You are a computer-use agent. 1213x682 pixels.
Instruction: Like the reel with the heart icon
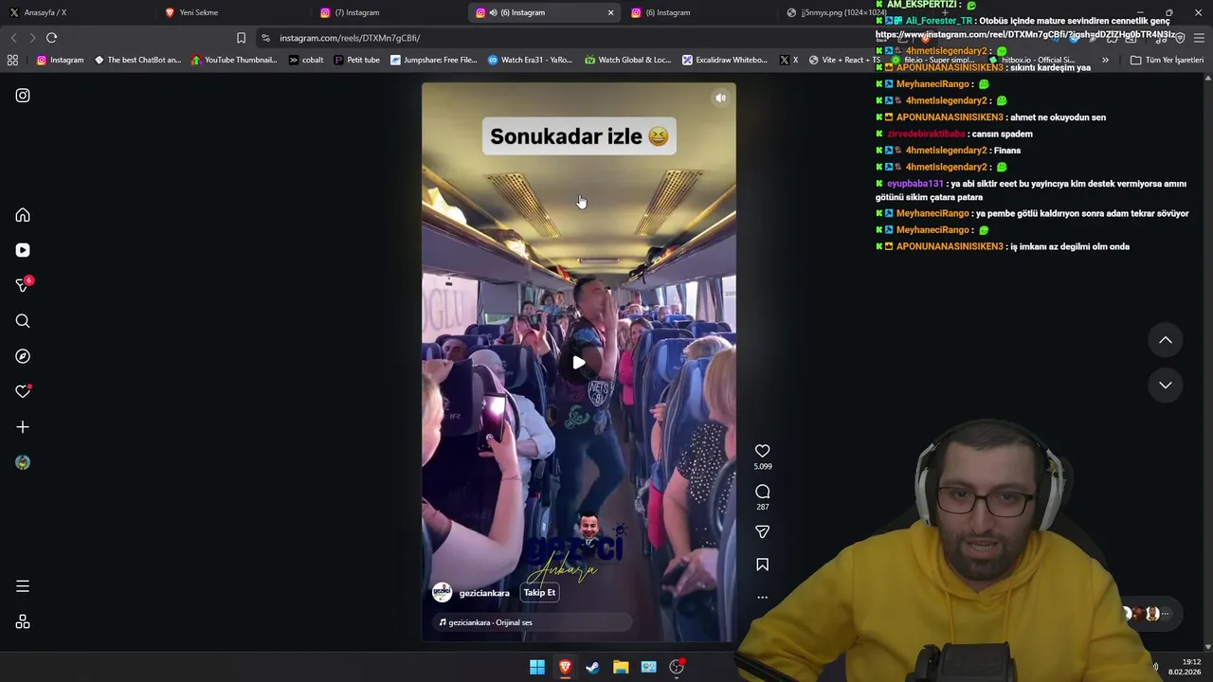[x=762, y=451]
